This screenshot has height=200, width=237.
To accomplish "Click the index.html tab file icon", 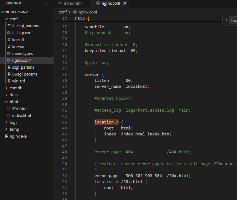I will pyautogui.click(x=60, y=3).
